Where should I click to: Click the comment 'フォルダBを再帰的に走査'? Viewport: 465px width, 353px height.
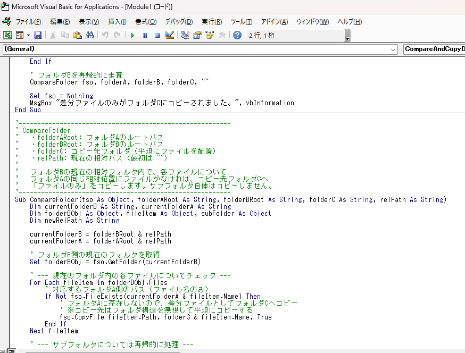(x=80, y=75)
